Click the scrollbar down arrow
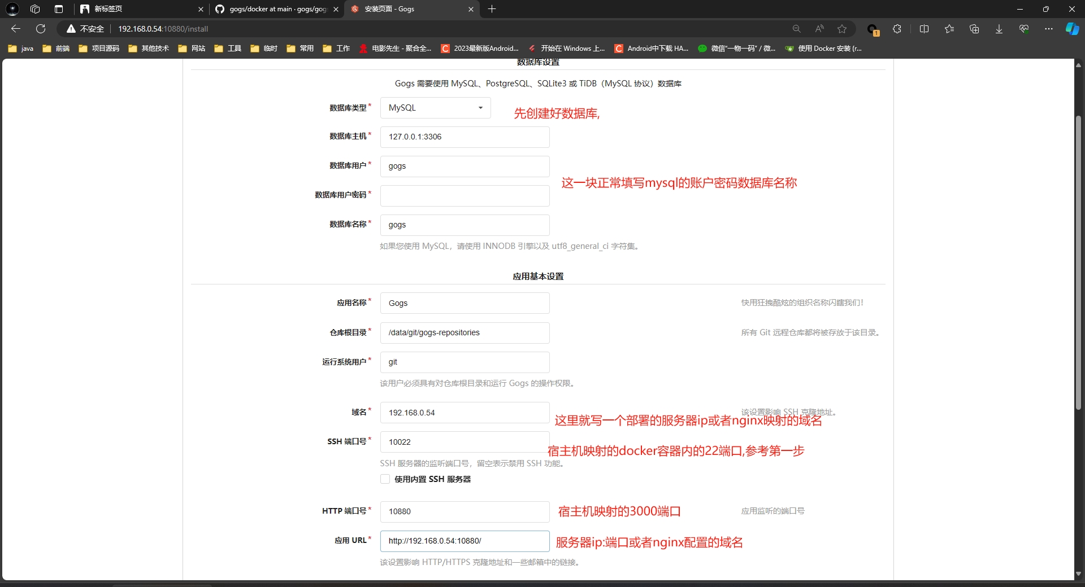Image resolution: width=1085 pixels, height=587 pixels. (x=1078, y=573)
